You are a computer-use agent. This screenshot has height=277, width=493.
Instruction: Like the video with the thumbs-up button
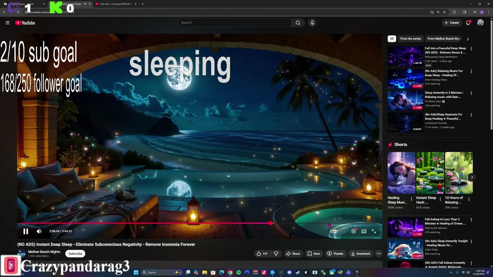pyautogui.click(x=262, y=254)
